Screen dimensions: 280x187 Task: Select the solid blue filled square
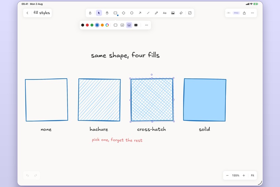click(205, 100)
